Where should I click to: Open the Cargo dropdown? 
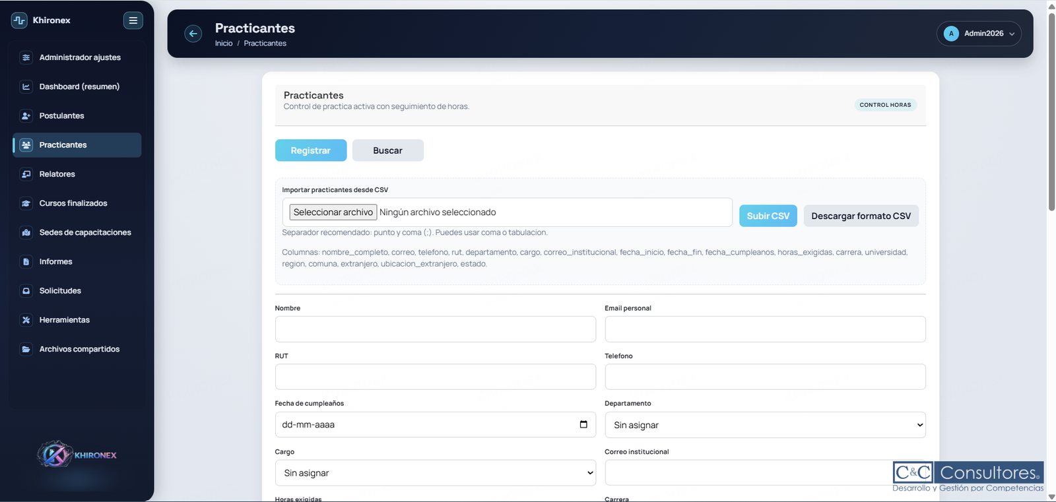click(x=435, y=473)
